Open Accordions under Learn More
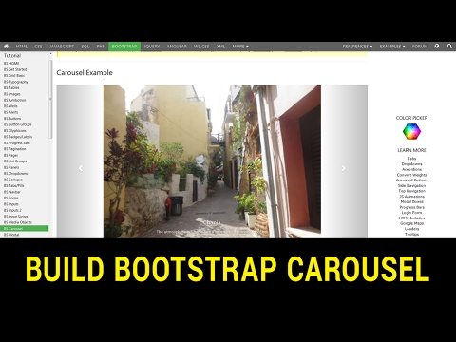This screenshot has height=342, width=456. coord(411,170)
